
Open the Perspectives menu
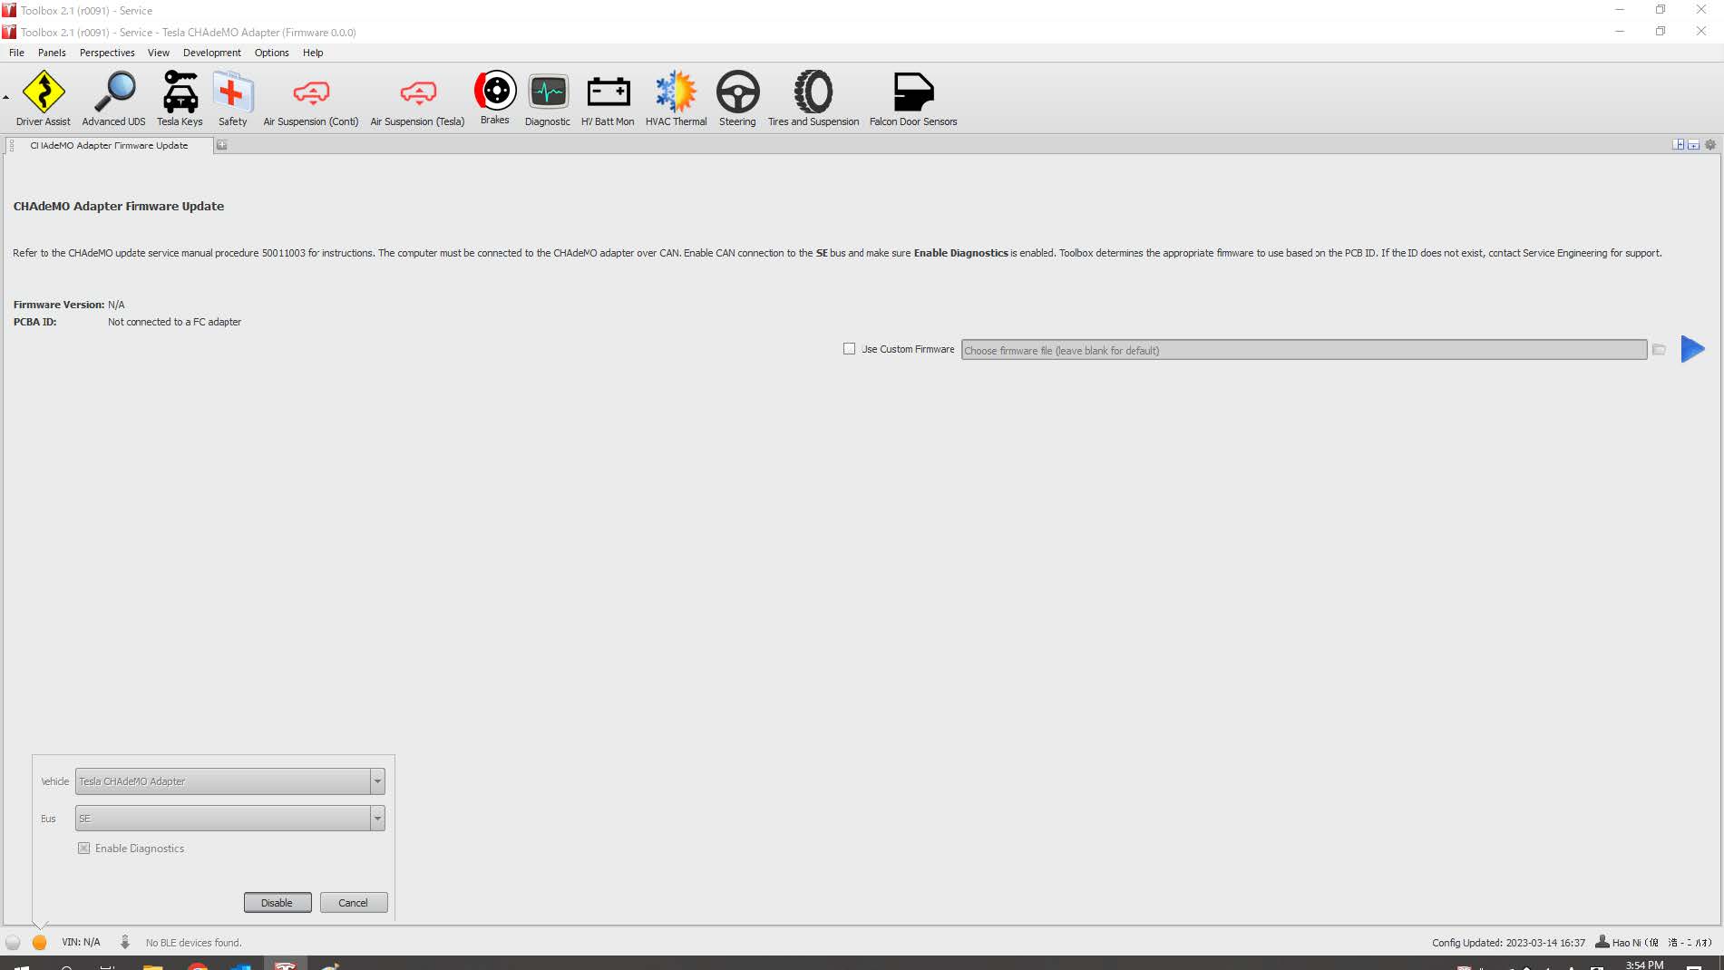pos(107,53)
